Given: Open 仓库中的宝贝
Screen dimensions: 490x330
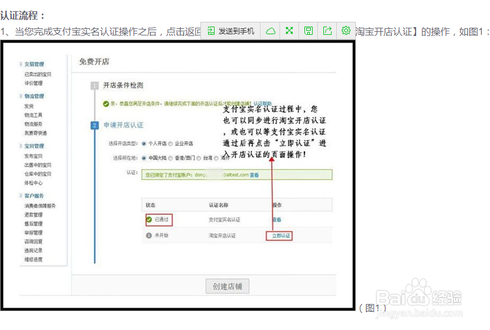Looking at the screenshot, I should coord(38,174).
